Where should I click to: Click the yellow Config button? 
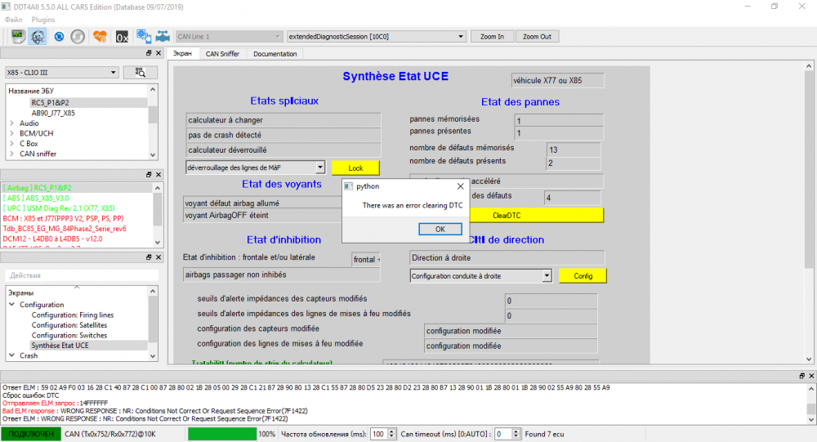click(x=583, y=275)
